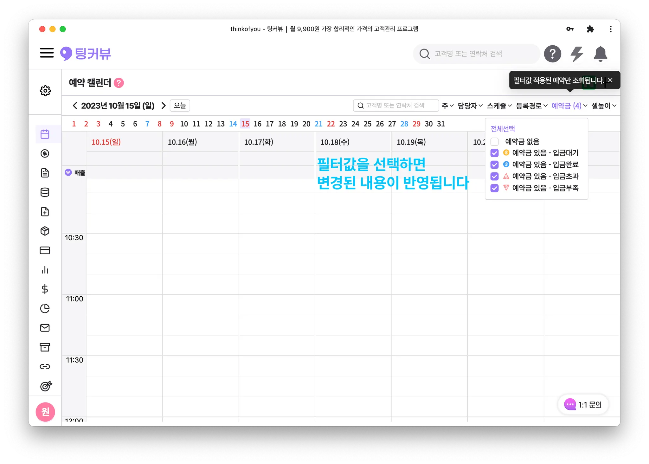
Task: Open the notification bell icon
Action: 600,54
